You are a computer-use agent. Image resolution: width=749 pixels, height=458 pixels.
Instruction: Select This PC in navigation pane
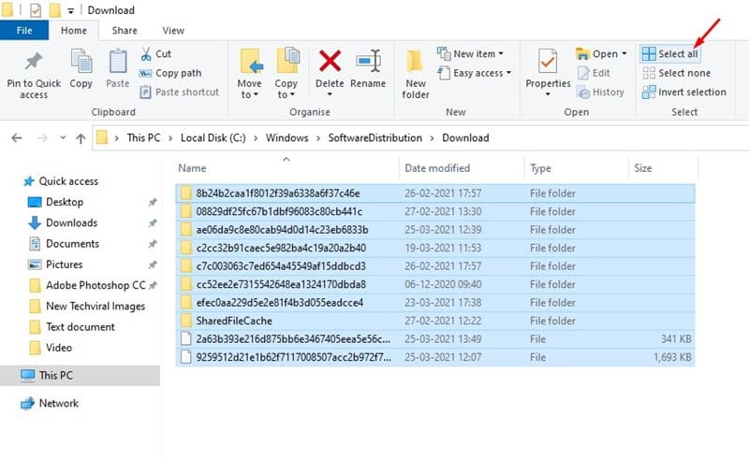tap(80, 376)
